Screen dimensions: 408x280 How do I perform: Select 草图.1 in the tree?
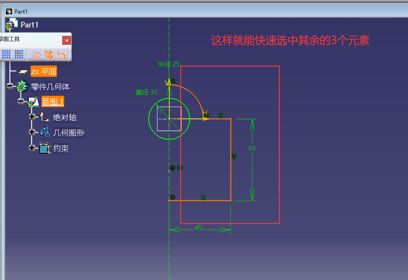point(53,102)
